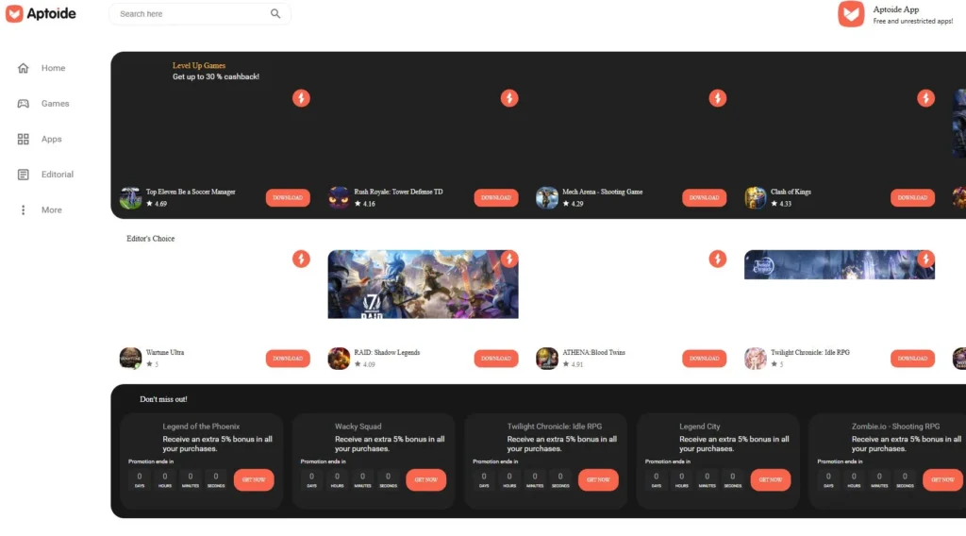
Task: Expand the More menu in sidebar
Action: [x=40, y=210]
